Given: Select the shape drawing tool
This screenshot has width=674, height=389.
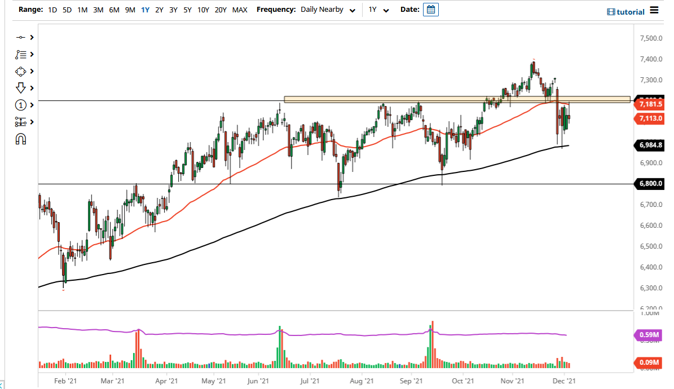Looking at the screenshot, I should click(x=21, y=71).
